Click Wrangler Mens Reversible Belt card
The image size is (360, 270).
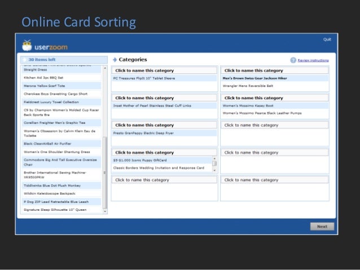tap(275, 86)
